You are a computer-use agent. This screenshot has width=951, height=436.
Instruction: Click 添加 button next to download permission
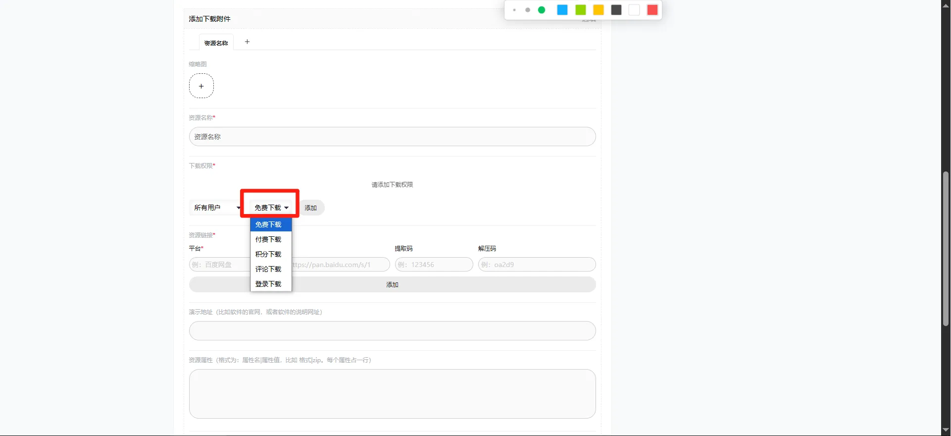pos(311,208)
